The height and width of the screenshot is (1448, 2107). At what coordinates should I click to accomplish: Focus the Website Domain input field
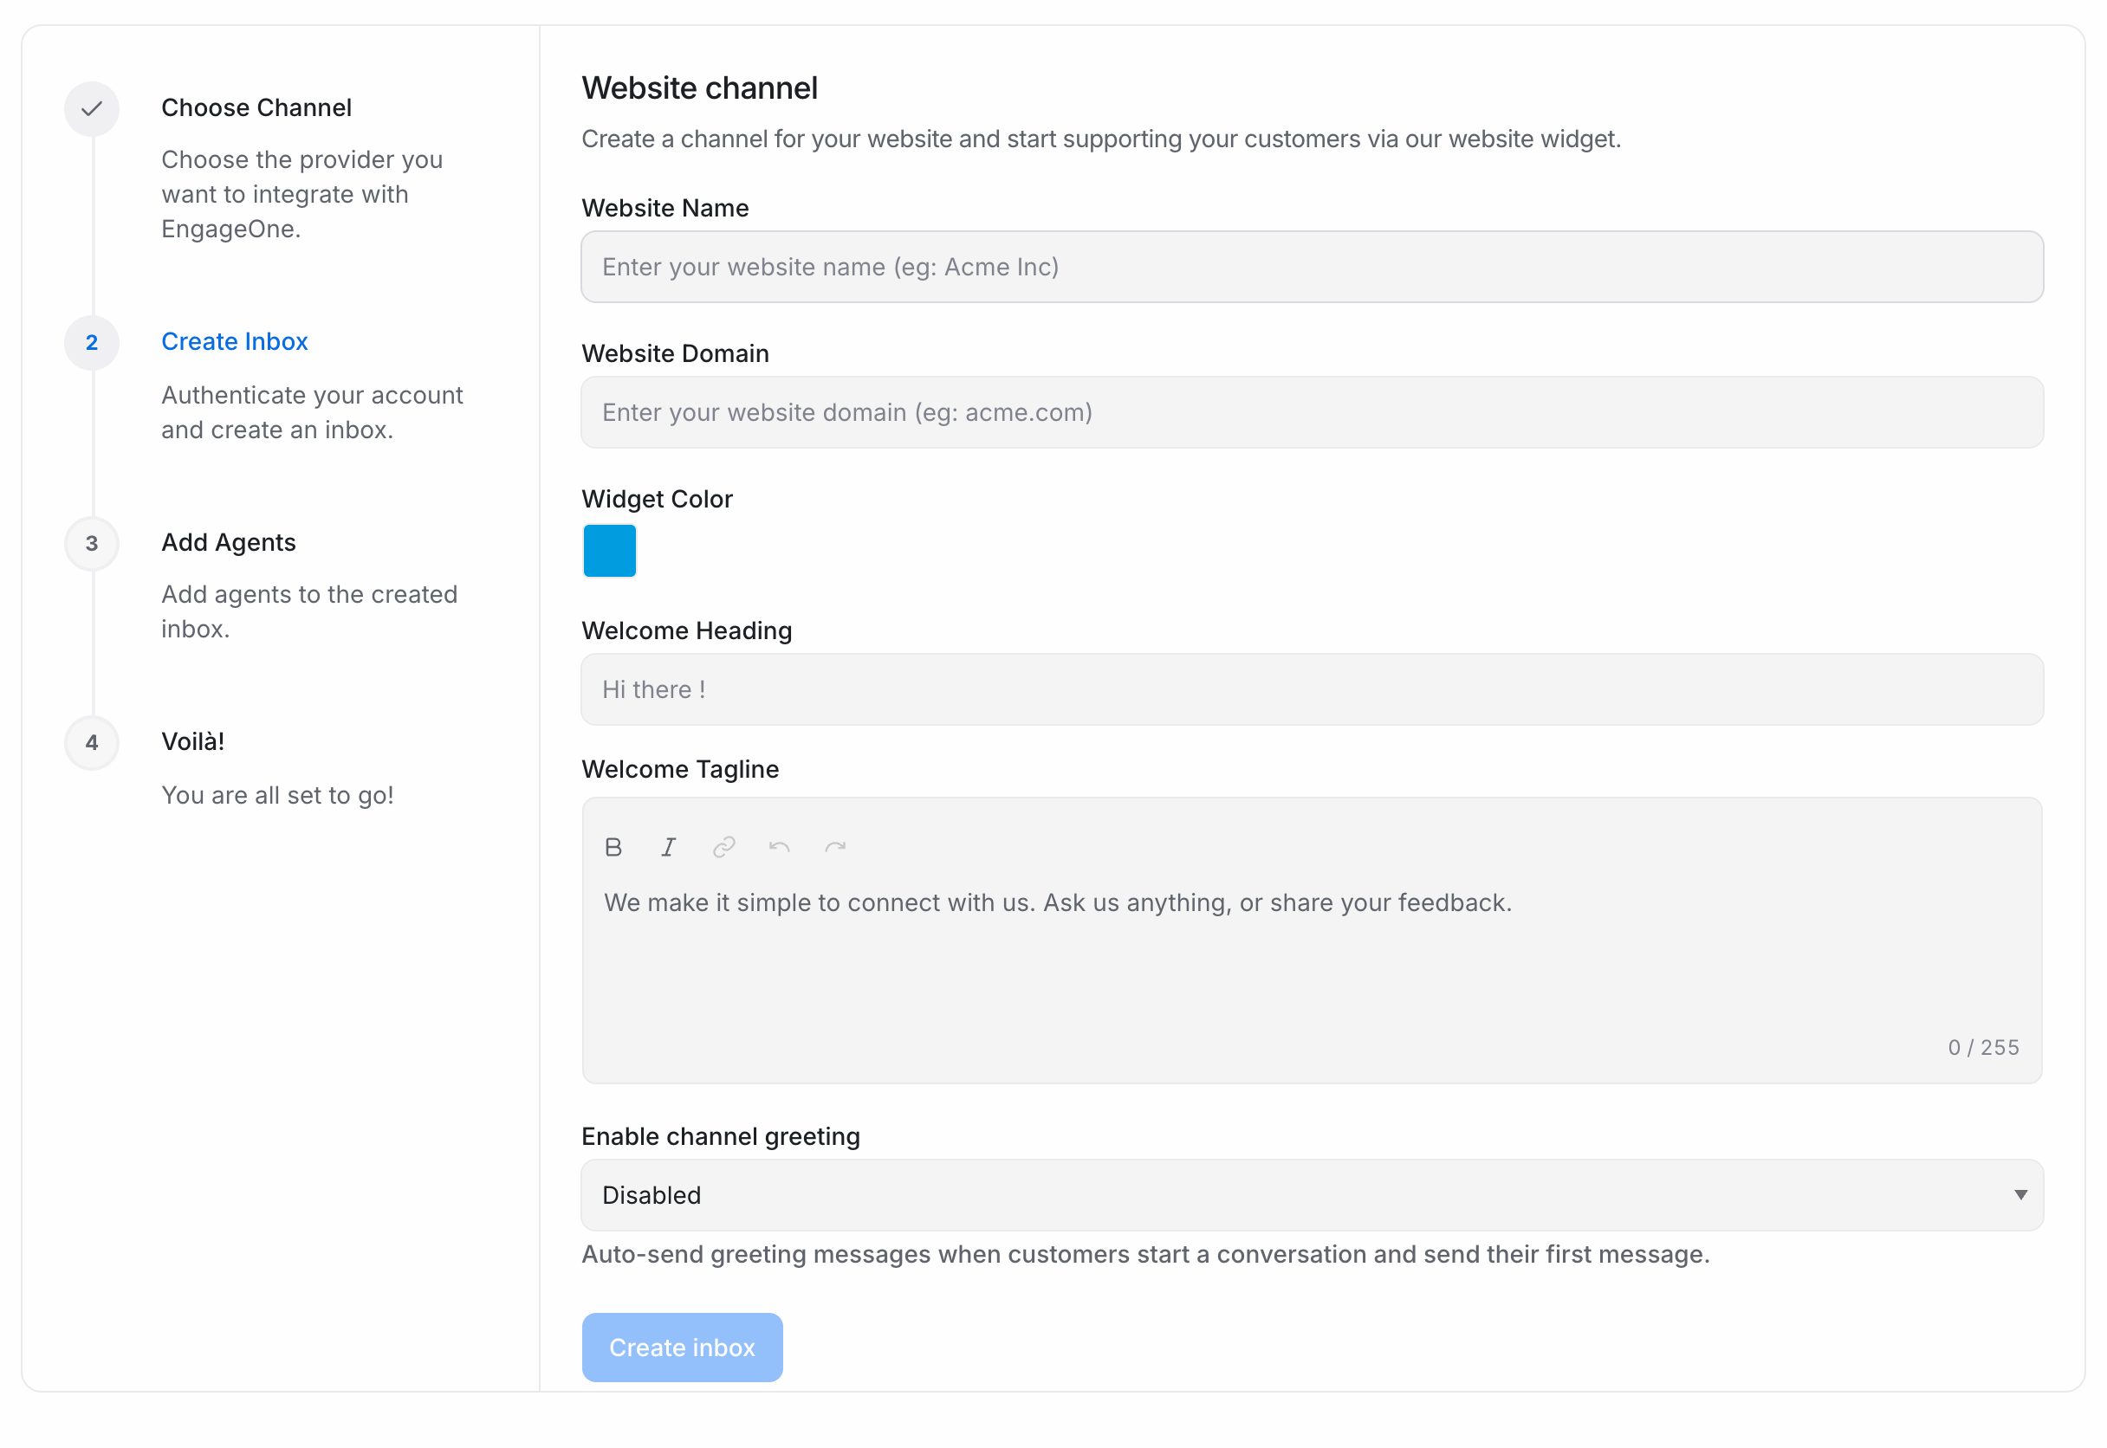tap(1311, 412)
